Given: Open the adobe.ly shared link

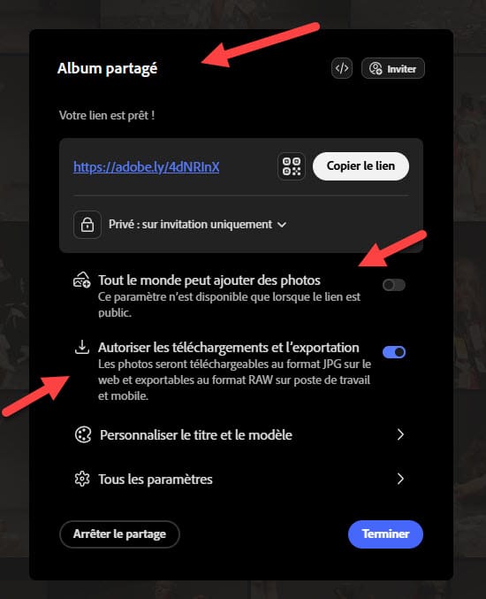Looking at the screenshot, I should (x=147, y=167).
